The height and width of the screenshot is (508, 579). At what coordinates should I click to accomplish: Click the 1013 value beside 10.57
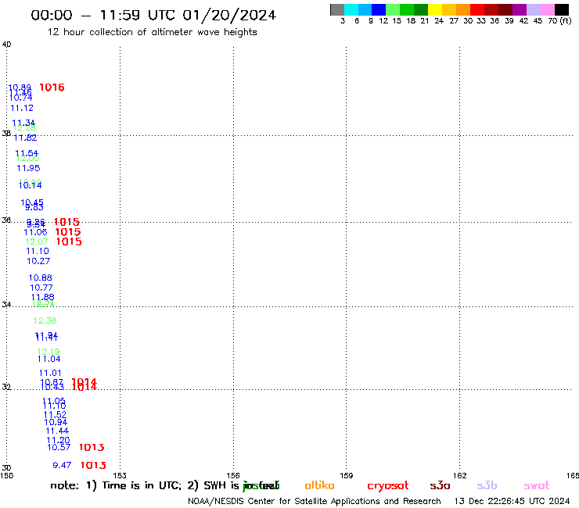92,447
